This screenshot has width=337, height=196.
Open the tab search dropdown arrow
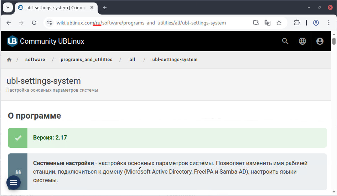click(x=7, y=7)
